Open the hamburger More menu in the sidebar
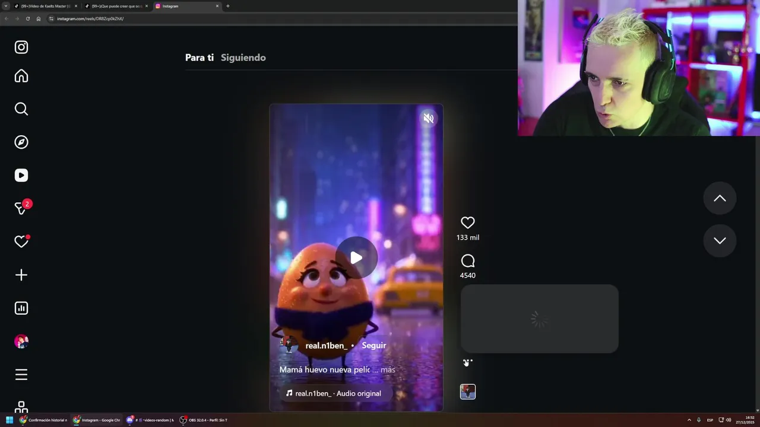The width and height of the screenshot is (760, 427). click(21, 374)
